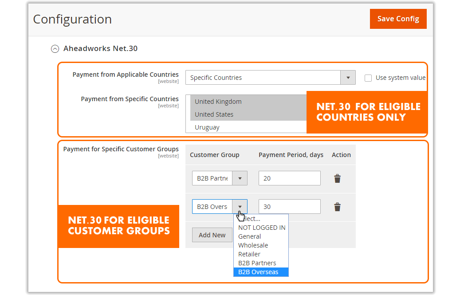Edit the payment period field showing 30
Screen dimensions: 464x295
(x=289, y=207)
